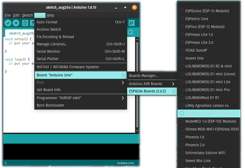
Task: Click the editor vertical scrollbar thumb
Action: click(x=137, y=85)
